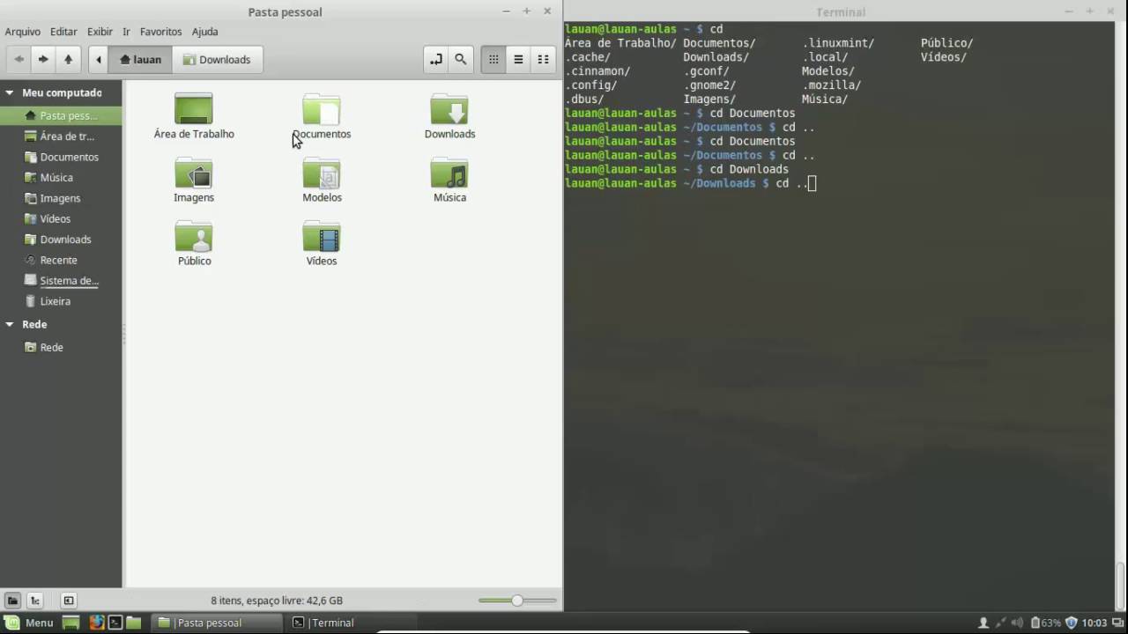Hide the sidebar using the status bar button
This screenshot has width=1128, height=634.
pyautogui.click(x=69, y=601)
